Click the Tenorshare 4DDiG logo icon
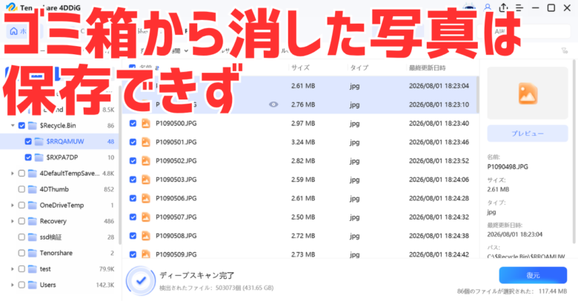578x304 pixels. coord(12,7)
